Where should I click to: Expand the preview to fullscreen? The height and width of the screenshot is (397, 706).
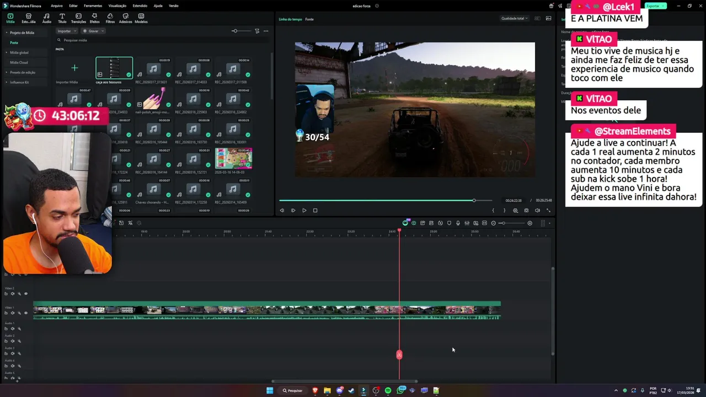[x=548, y=210]
